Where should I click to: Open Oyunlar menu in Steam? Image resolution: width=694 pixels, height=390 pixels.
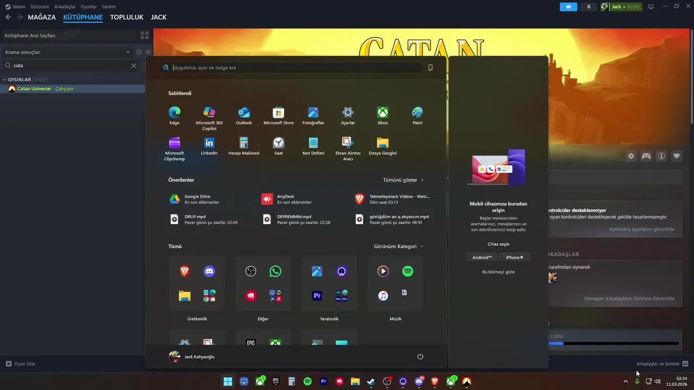(x=89, y=6)
